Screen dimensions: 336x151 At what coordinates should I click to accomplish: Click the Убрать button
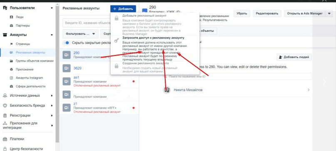coord(241,13)
